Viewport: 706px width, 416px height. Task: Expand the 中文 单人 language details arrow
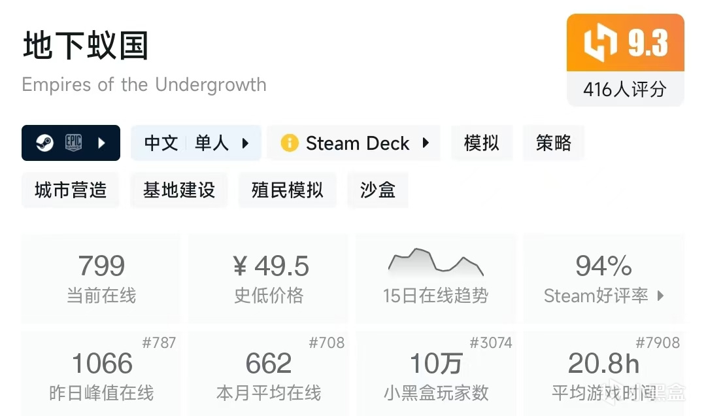tap(245, 143)
